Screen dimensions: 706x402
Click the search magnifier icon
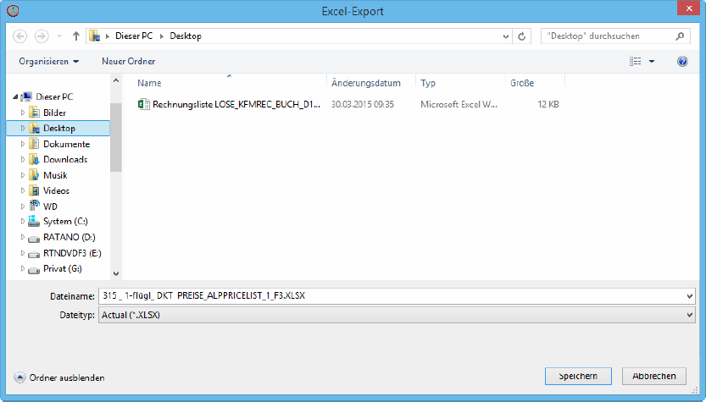(680, 36)
